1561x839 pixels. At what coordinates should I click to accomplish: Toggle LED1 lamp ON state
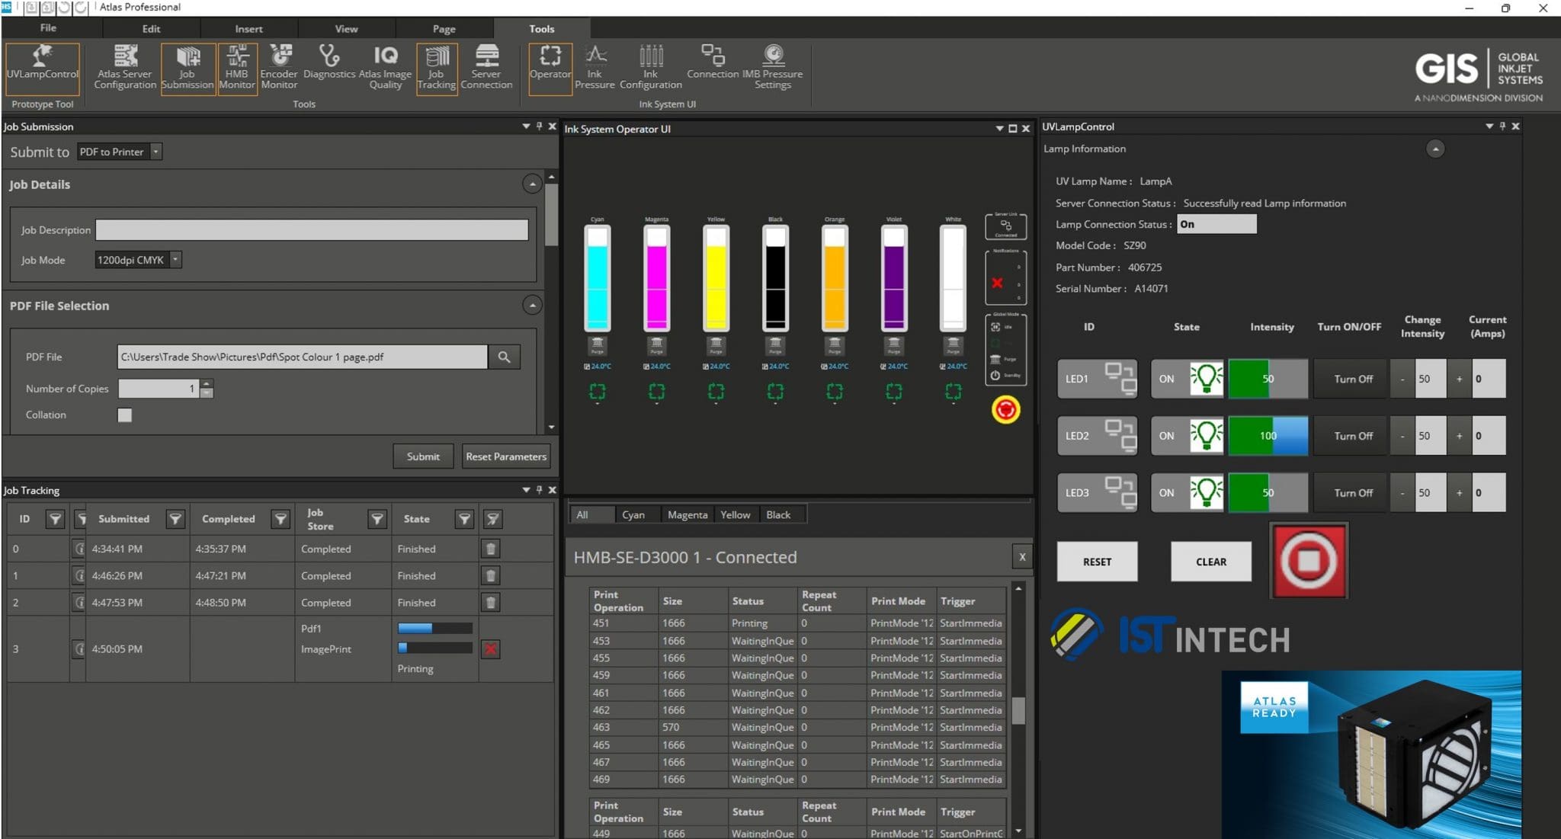tap(1187, 378)
